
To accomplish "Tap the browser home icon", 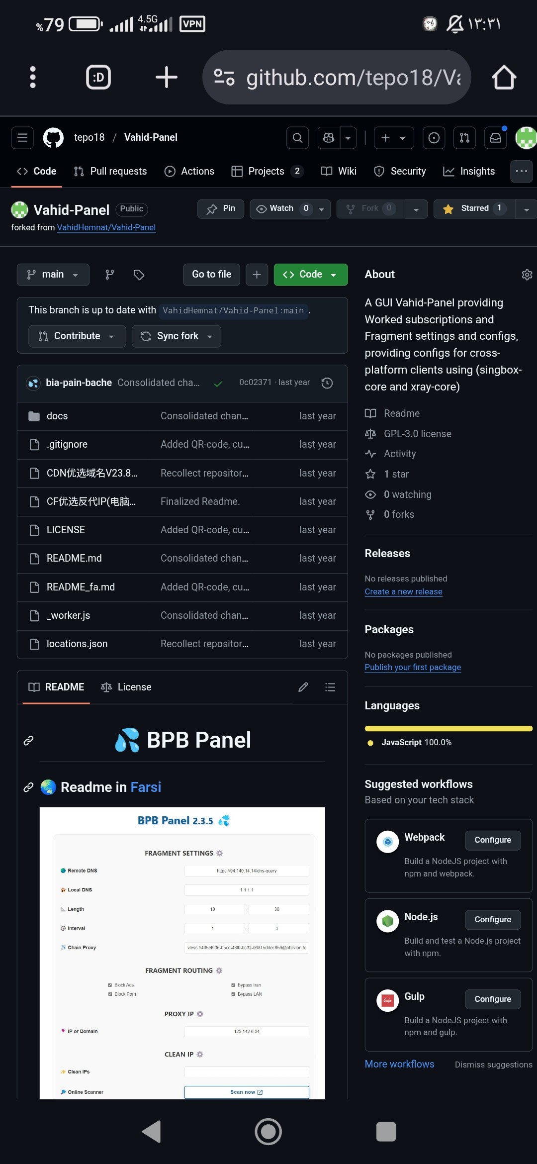I will 504,77.
